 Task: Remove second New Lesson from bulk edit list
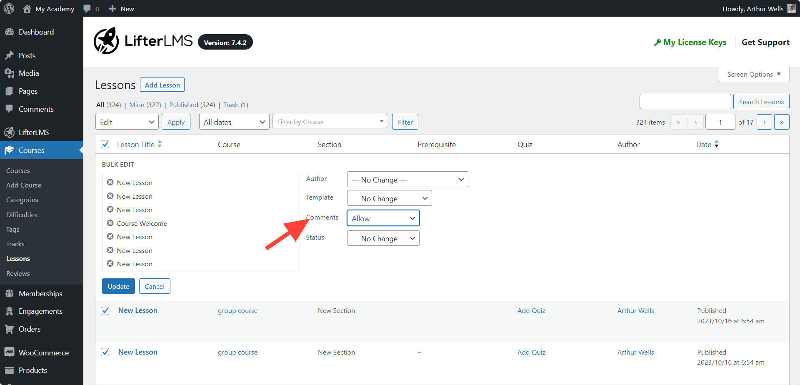click(110, 196)
